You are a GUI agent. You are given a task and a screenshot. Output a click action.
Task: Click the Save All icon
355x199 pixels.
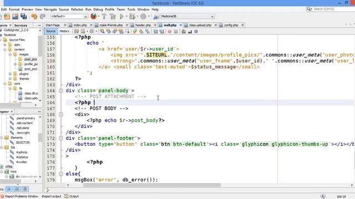(23, 17)
